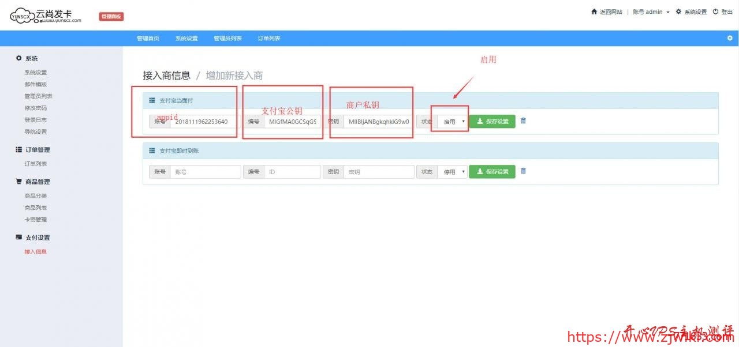
Task: Click the trash icon for 支付宝即时到账 row
Action: (522, 171)
